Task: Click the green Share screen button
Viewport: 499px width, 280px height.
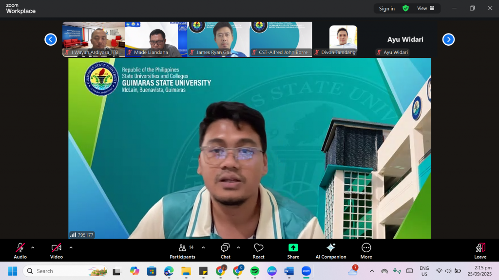Action: click(293, 250)
